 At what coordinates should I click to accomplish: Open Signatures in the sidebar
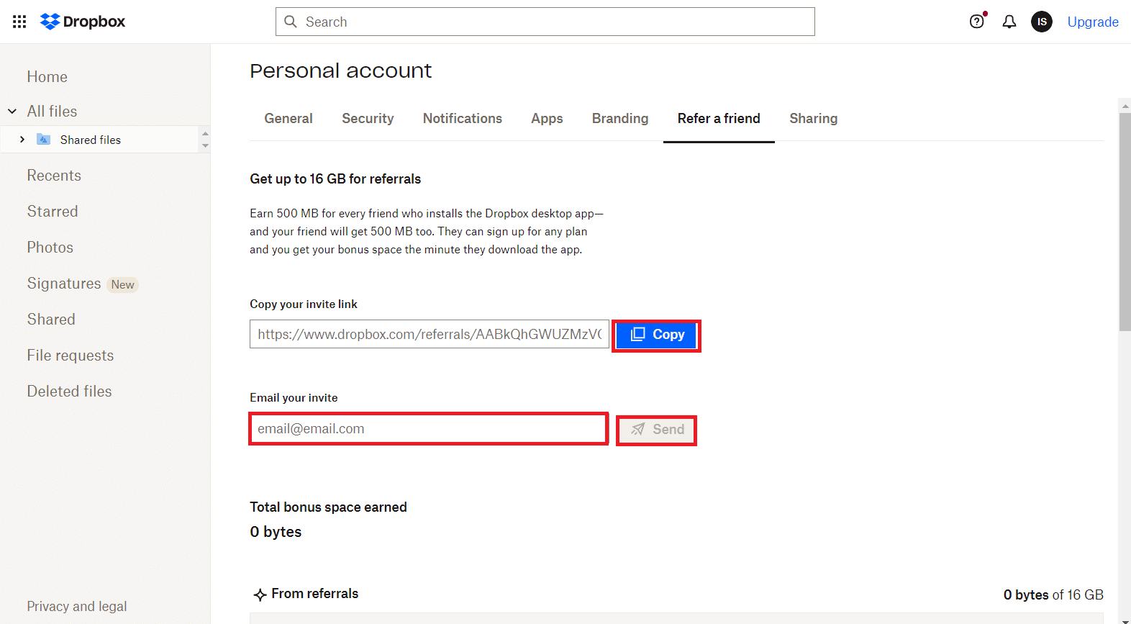pos(64,284)
